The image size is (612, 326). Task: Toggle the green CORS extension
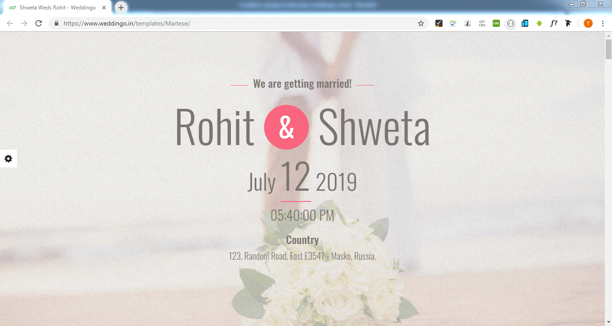[x=496, y=23]
